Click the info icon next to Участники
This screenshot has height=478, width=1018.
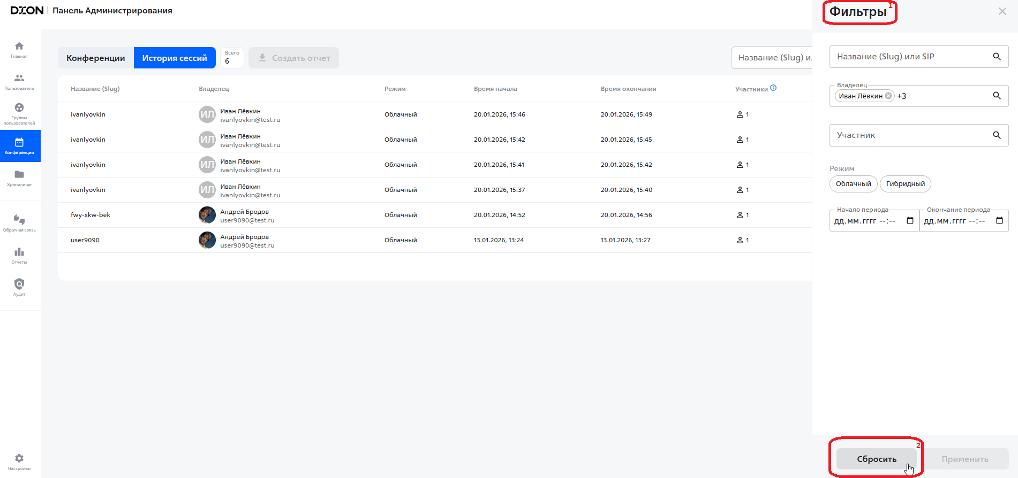tap(773, 88)
